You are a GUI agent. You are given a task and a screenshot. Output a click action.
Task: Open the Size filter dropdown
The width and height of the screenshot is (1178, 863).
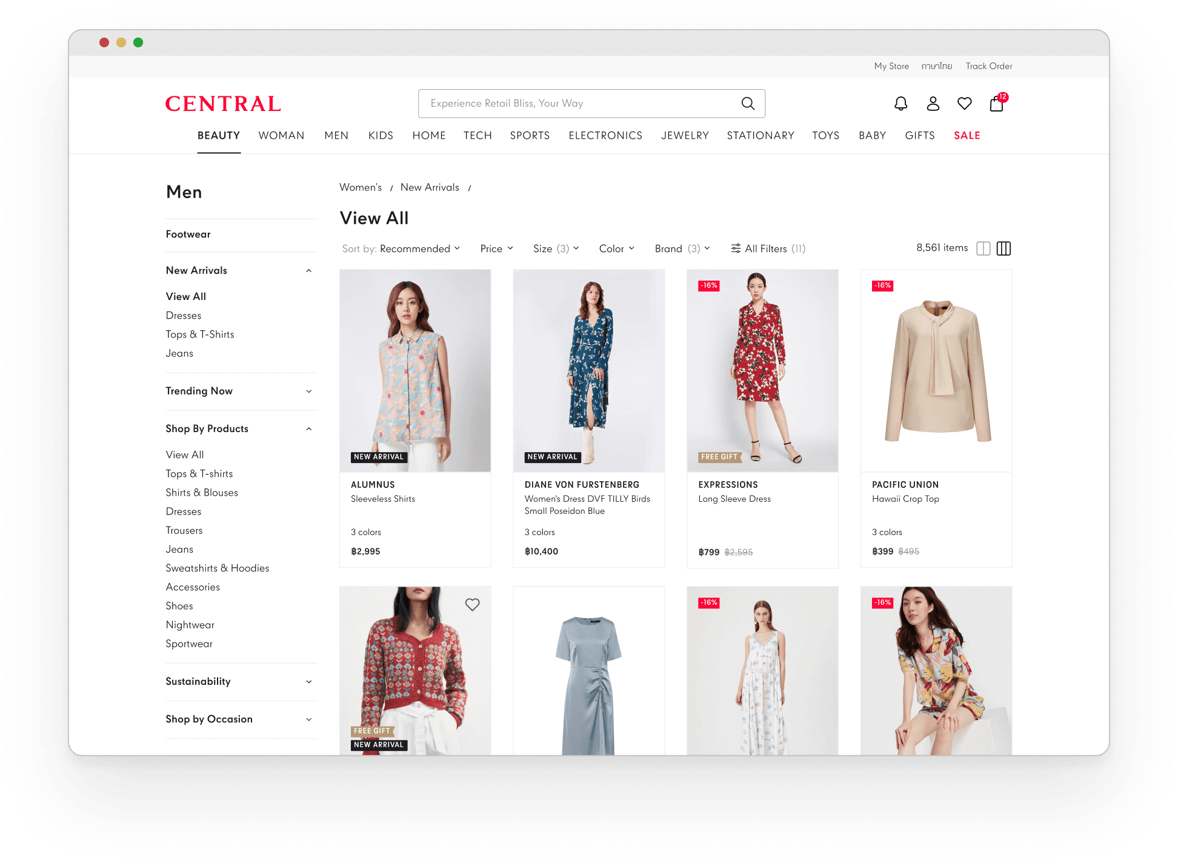(x=556, y=248)
